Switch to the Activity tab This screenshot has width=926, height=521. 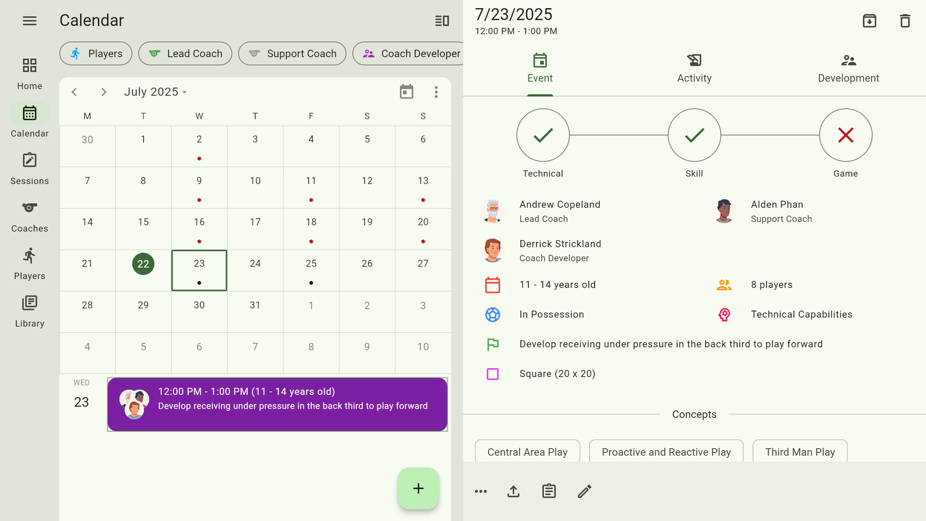694,69
